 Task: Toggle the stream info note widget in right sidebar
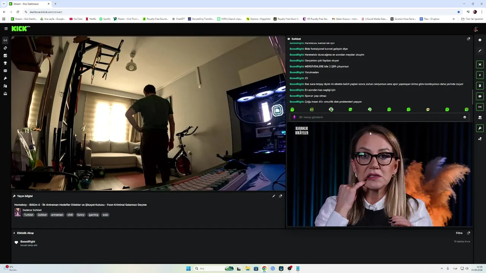[480, 86]
